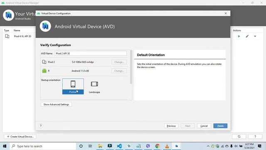This screenshot has width=266, height=150.
Task: Change the Android 11.0 system image
Action: [x=119, y=71]
